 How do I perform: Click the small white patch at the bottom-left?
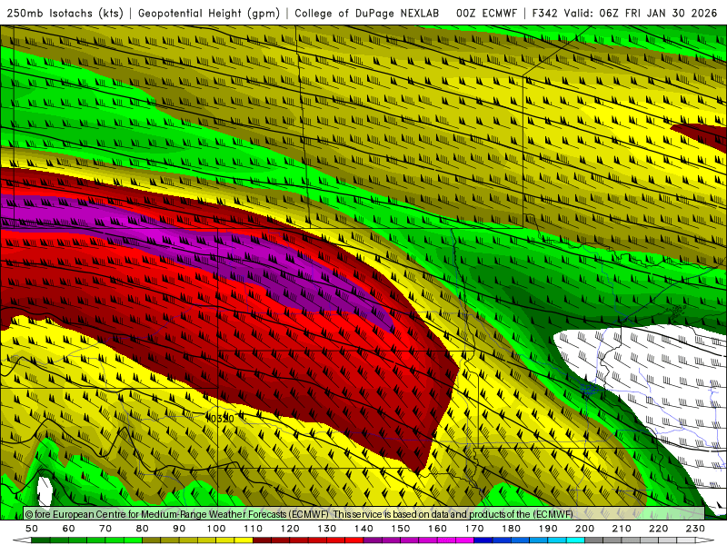45,491
